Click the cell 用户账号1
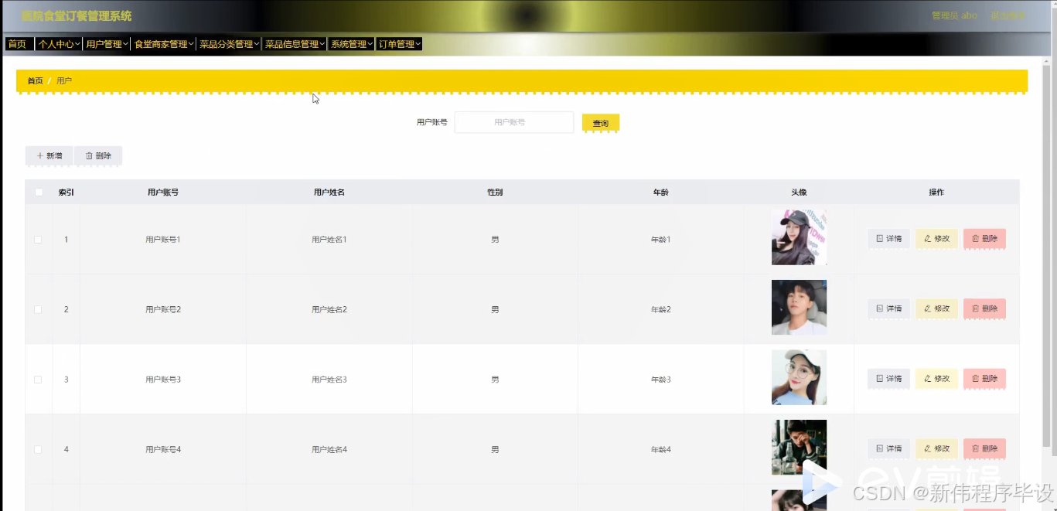Image resolution: width=1057 pixels, height=511 pixels. coord(163,240)
